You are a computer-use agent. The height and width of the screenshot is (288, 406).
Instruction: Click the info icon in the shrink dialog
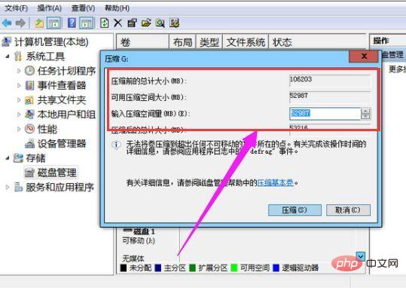(116, 145)
